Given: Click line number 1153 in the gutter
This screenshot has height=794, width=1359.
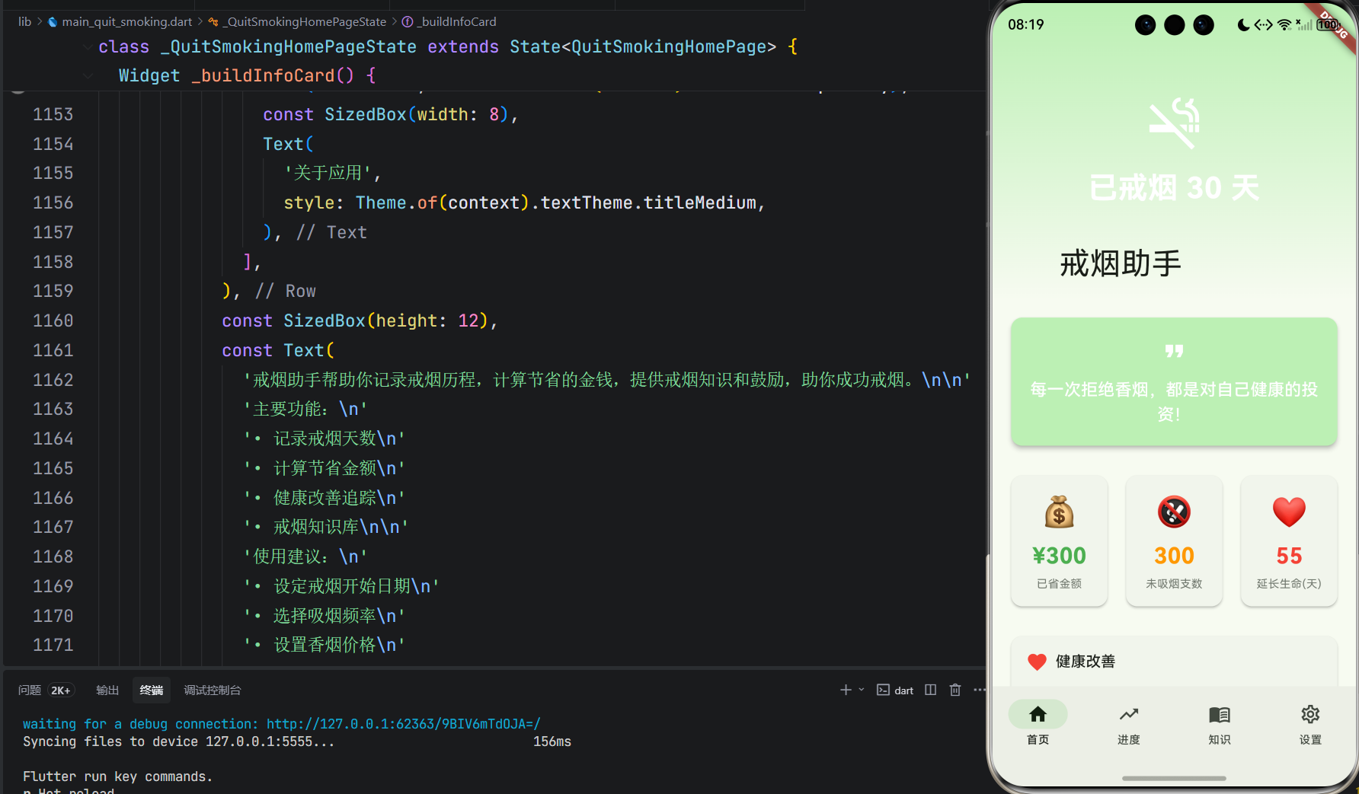Looking at the screenshot, I should tap(53, 114).
